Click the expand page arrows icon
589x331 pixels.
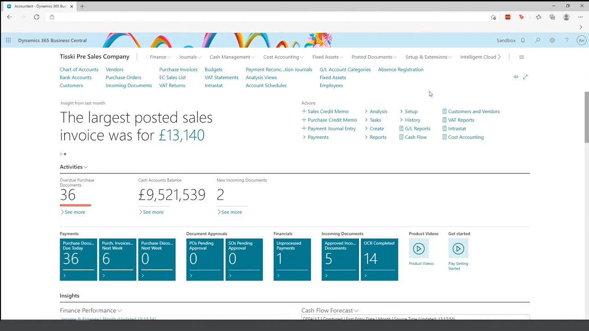pyautogui.click(x=525, y=77)
